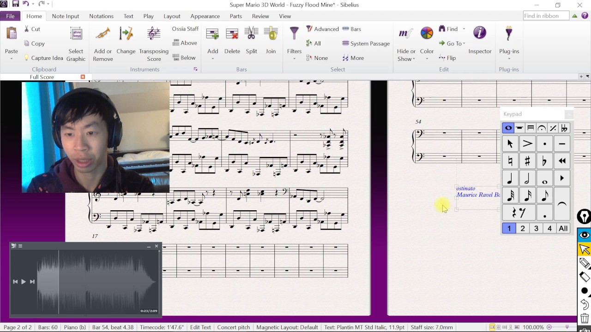Select voice 2 on the Keypad
The height and width of the screenshot is (332, 591).
pyautogui.click(x=523, y=228)
